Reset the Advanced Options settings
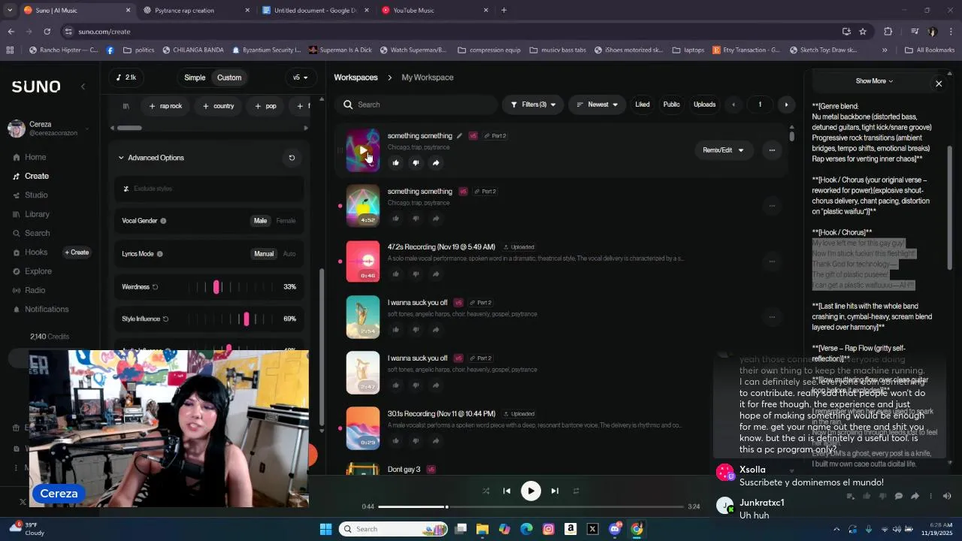 pyautogui.click(x=292, y=158)
